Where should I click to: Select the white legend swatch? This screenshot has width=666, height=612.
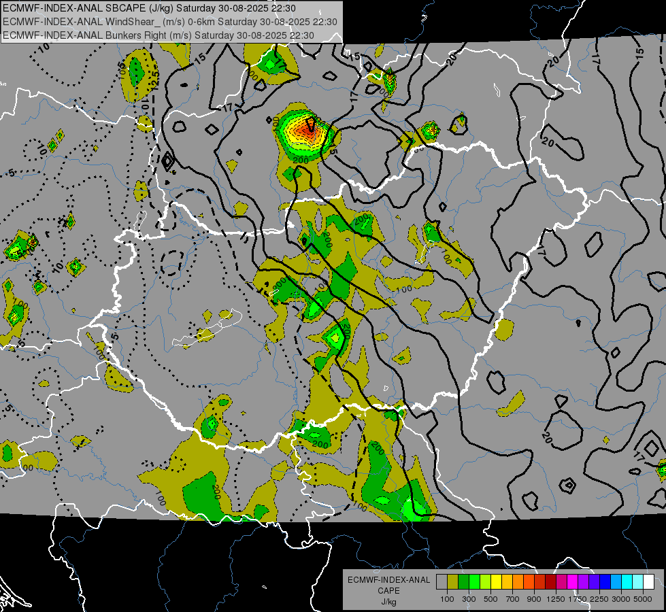click(648, 582)
